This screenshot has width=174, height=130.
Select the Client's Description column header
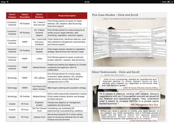tap(25, 16)
